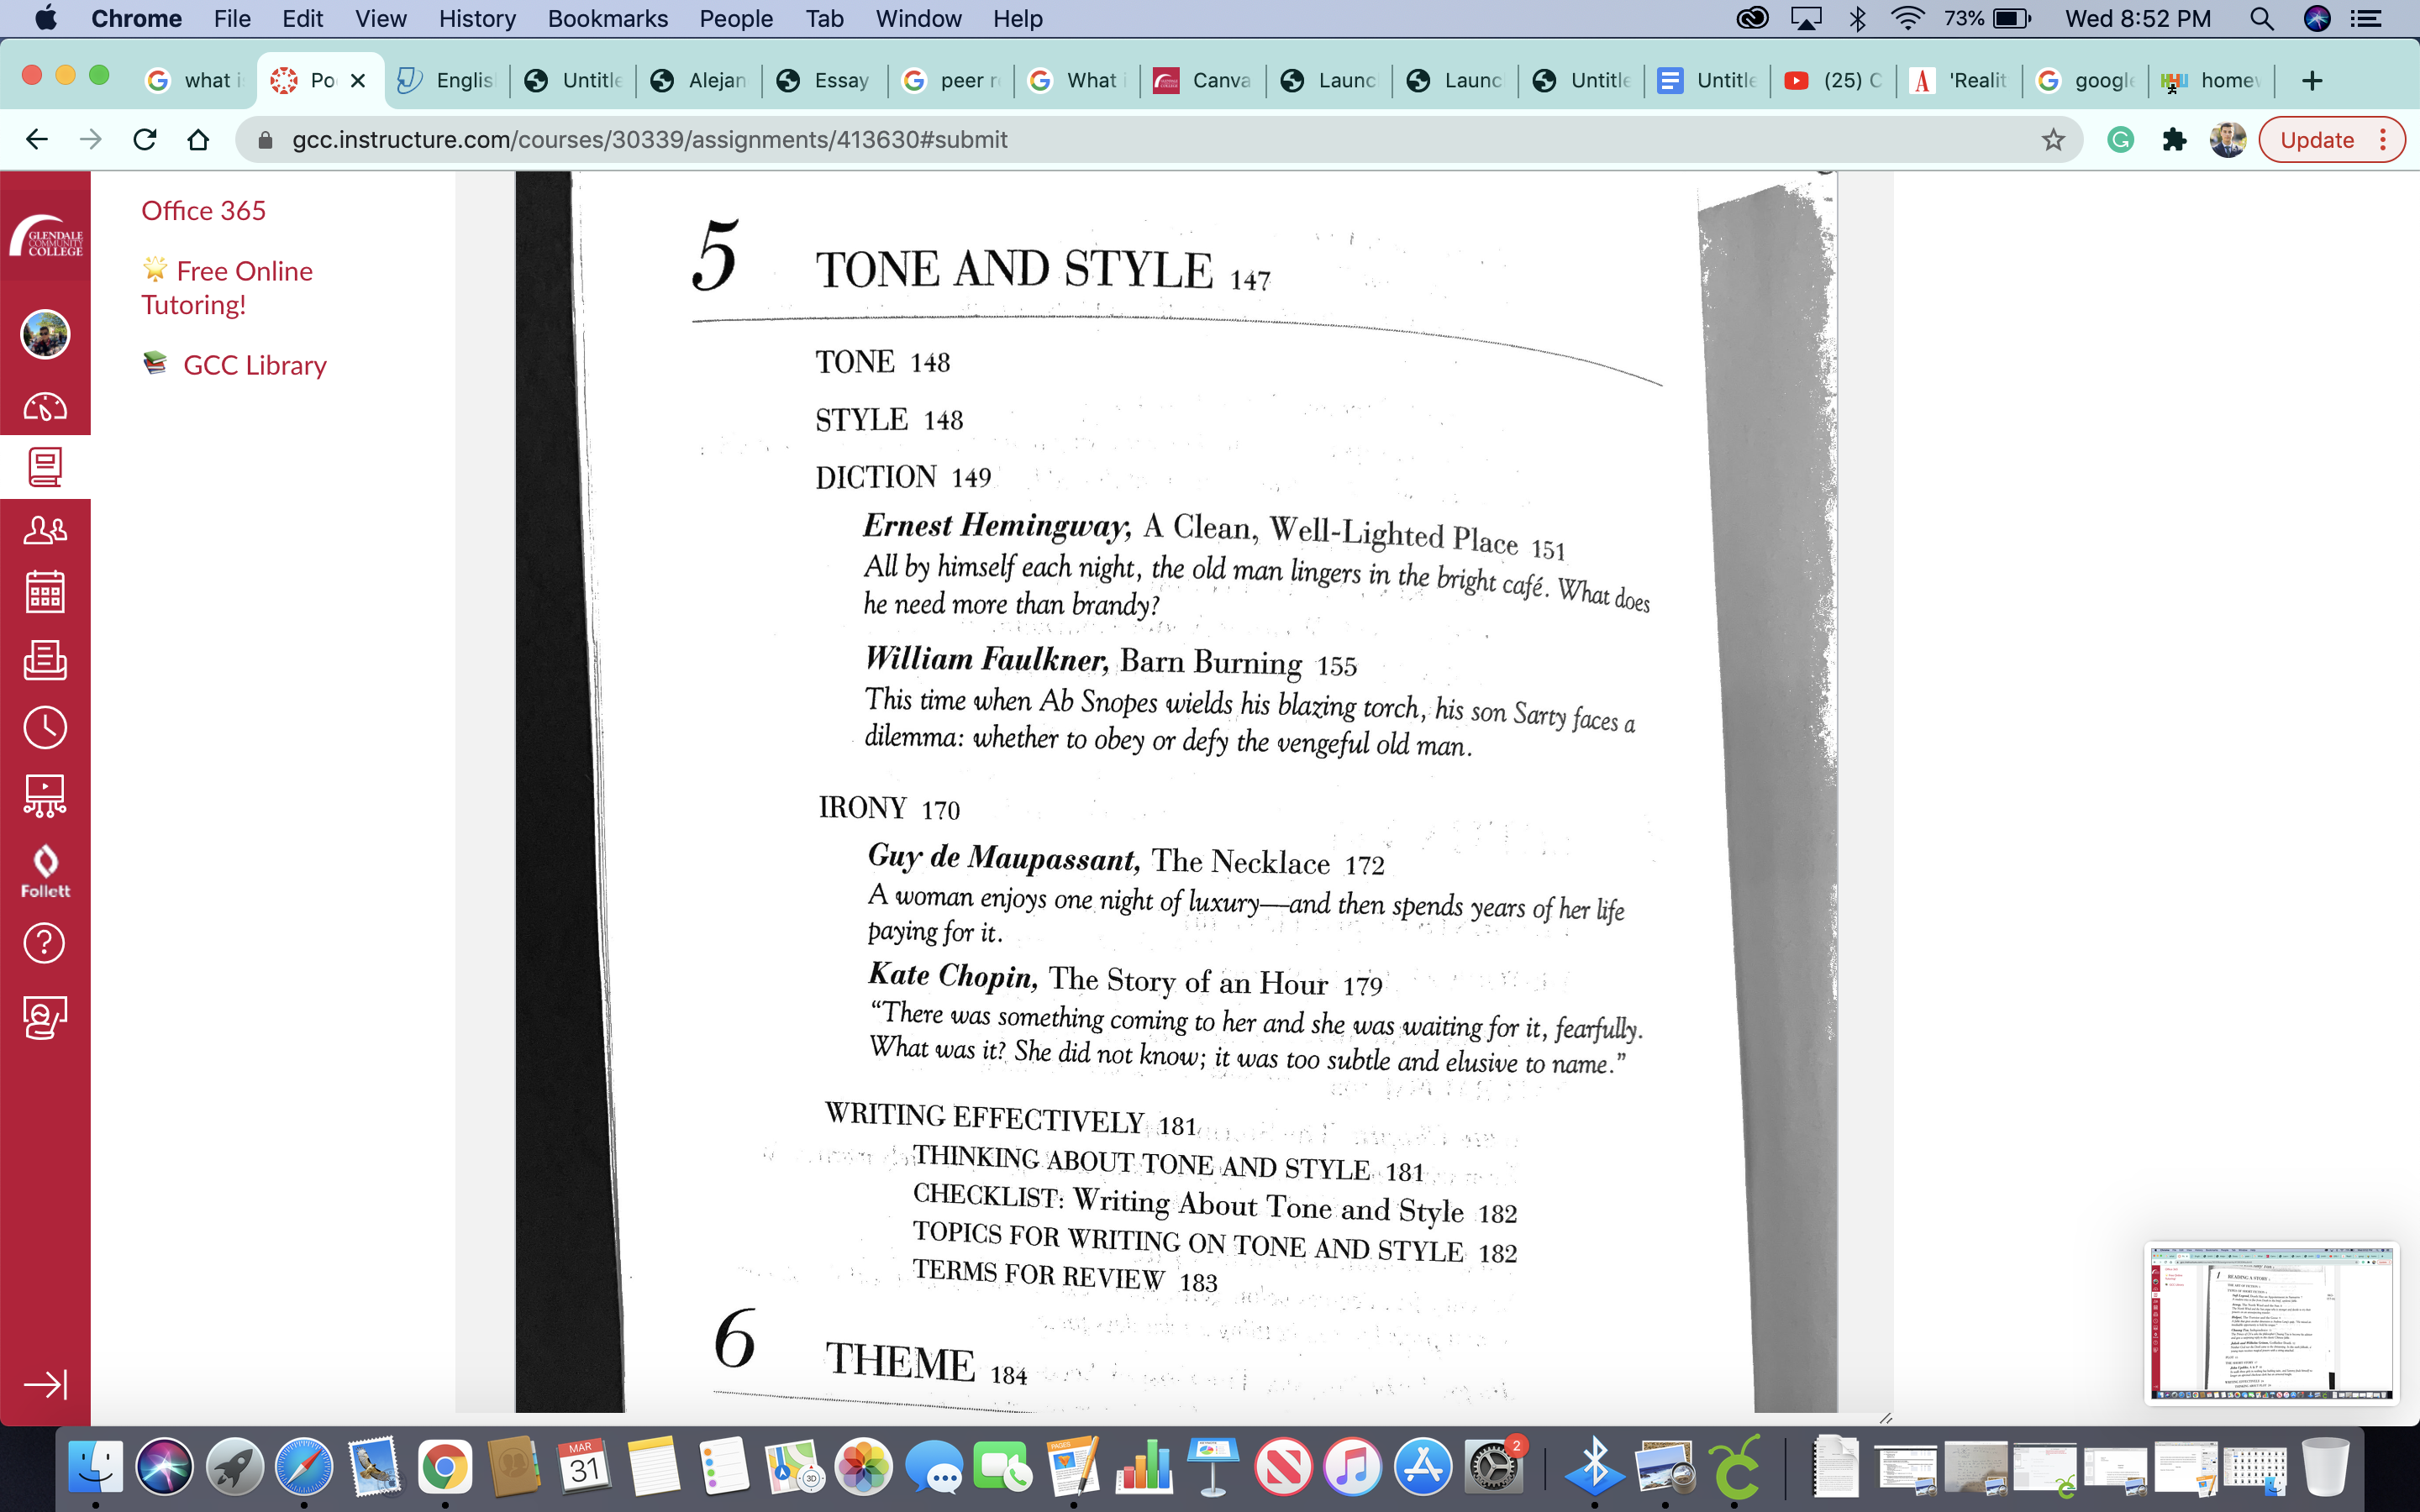Open Canvas Dashboard speedometer icon
Viewport: 2420px width, 1512px height.
(45, 407)
